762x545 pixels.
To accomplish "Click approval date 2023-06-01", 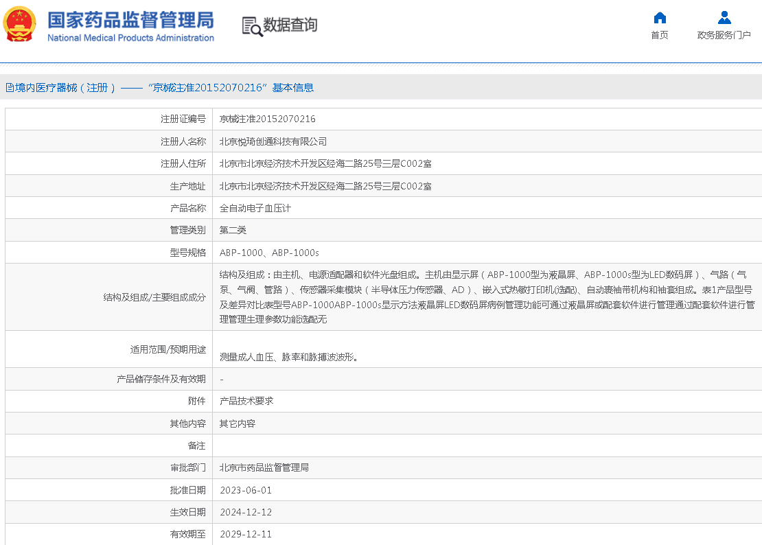I will pyautogui.click(x=246, y=490).
